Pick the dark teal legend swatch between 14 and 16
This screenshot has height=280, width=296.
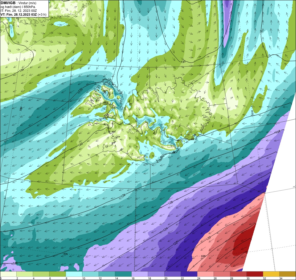123,274
